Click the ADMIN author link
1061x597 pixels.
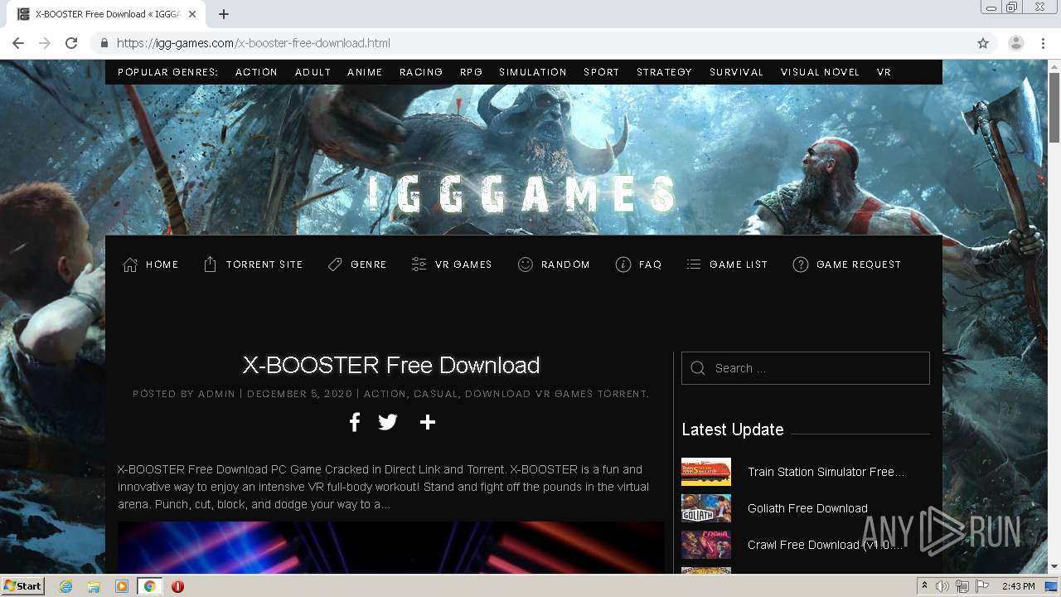(x=217, y=394)
